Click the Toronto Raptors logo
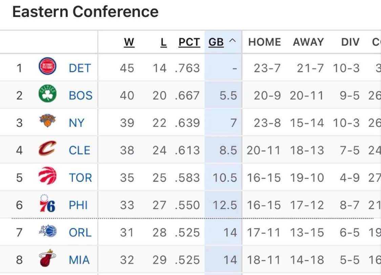The height and width of the screenshot is (275, 381). [x=48, y=177]
